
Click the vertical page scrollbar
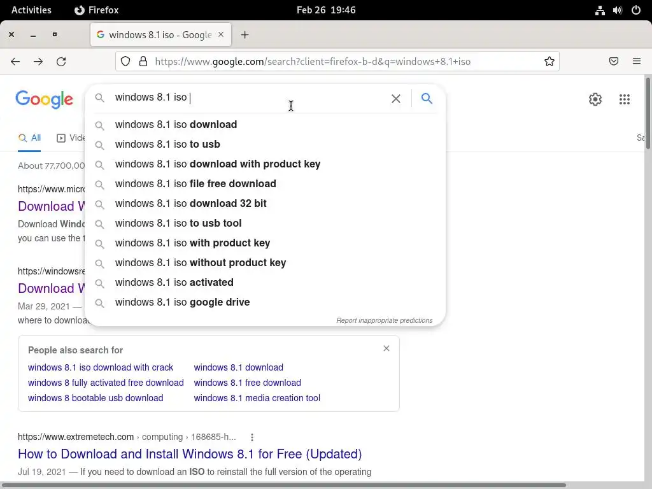coord(648,113)
